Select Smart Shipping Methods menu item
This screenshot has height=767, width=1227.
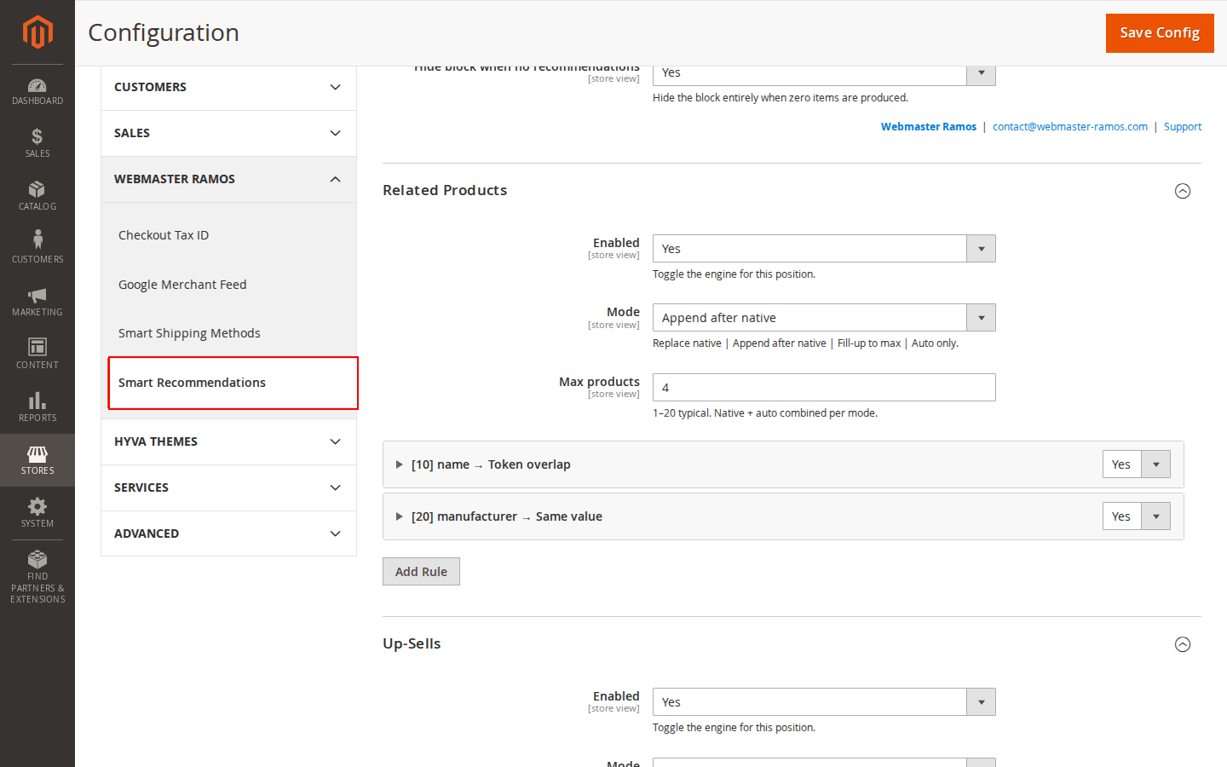pos(189,333)
